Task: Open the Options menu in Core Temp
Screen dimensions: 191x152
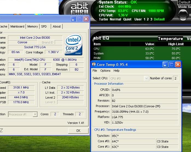Action: (x=105, y=71)
